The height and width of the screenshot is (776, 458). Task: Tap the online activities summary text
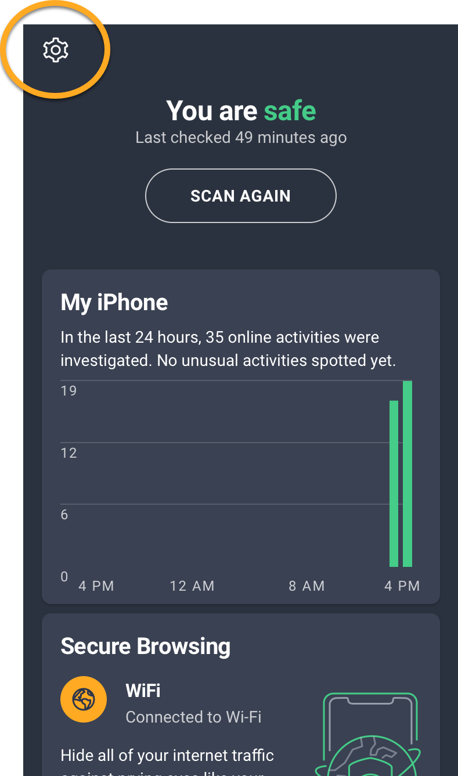pos(228,349)
